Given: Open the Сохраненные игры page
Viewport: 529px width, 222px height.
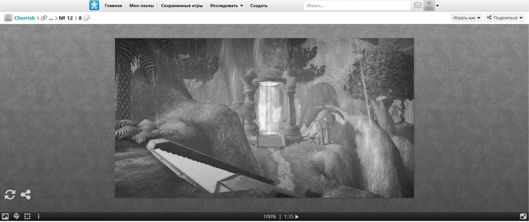Looking at the screenshot, I should [182, 6].
